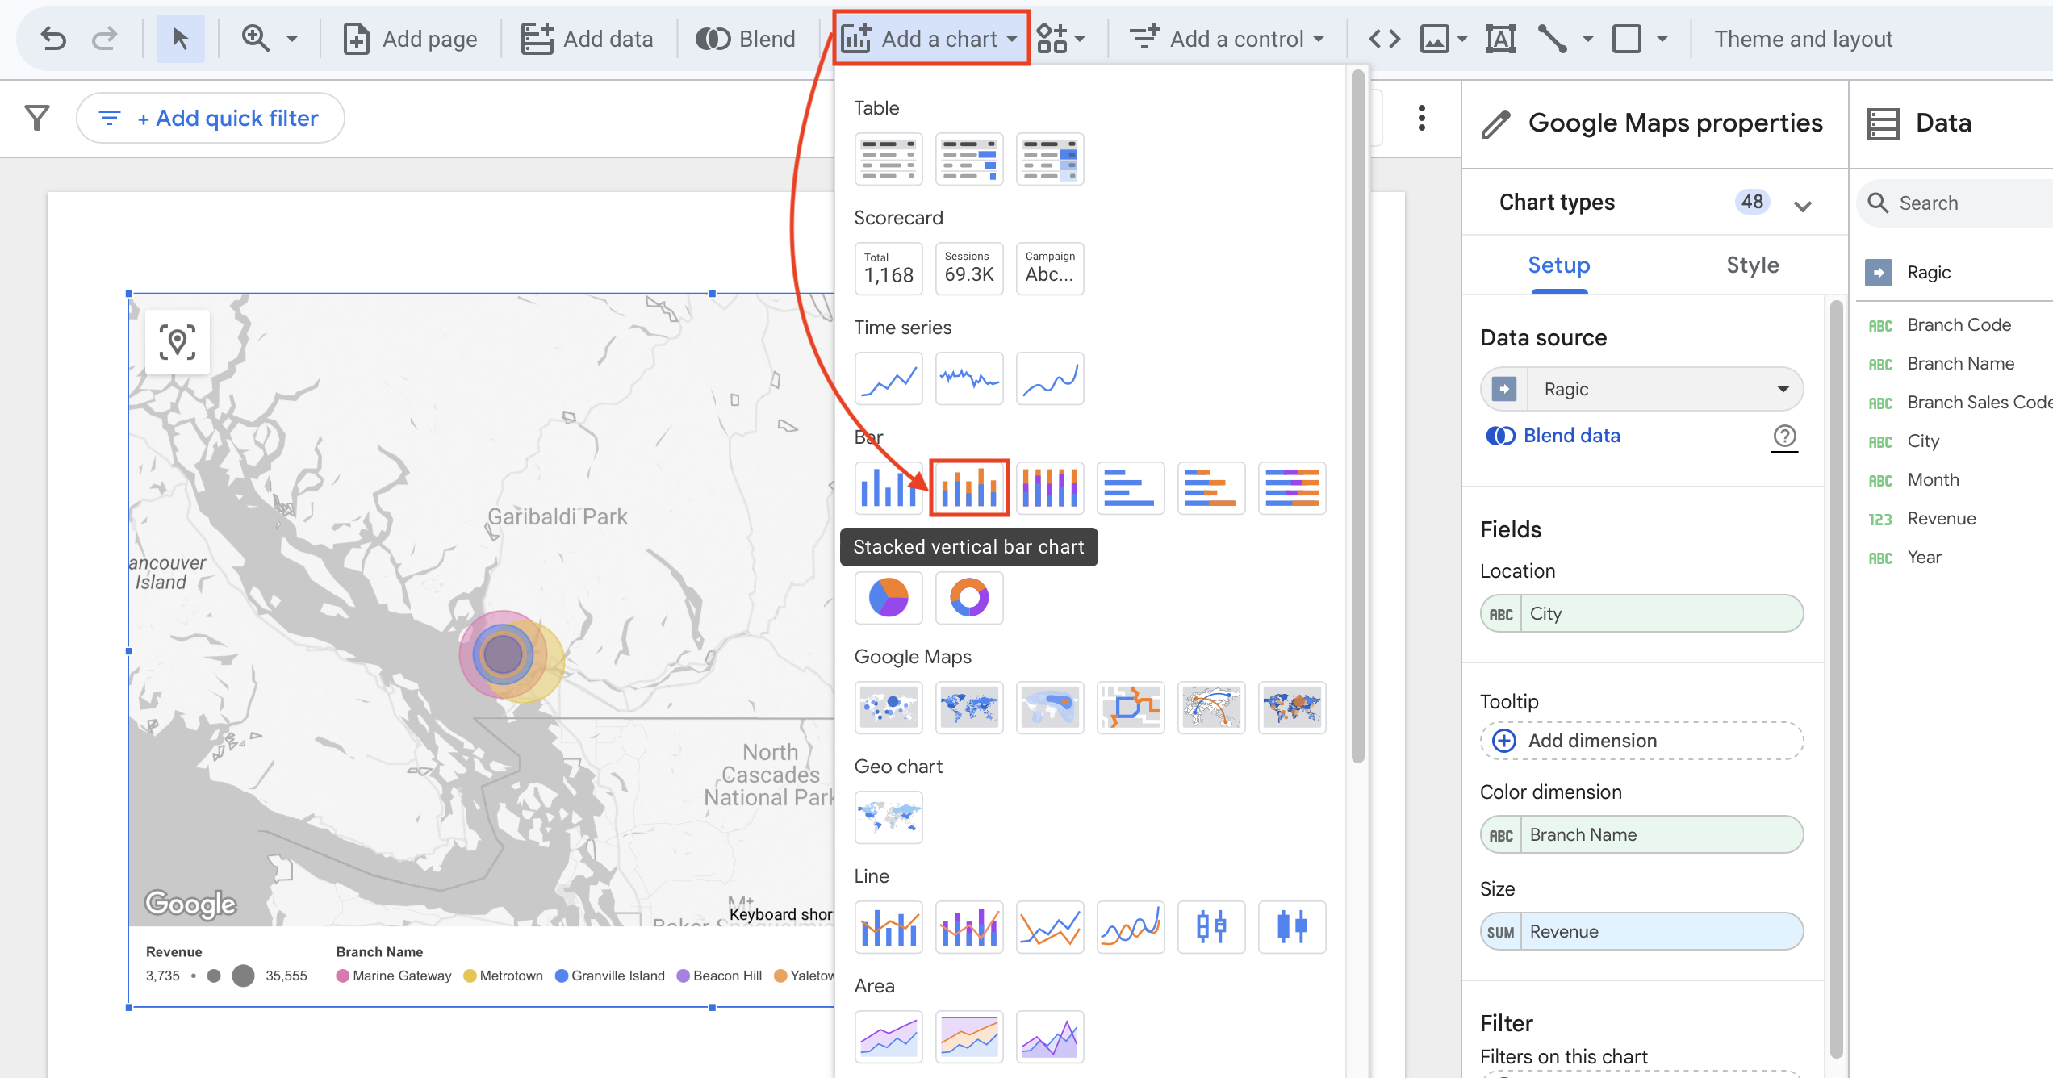Click the undo arrow icon

pyautogui.click(x=53, y=39)
